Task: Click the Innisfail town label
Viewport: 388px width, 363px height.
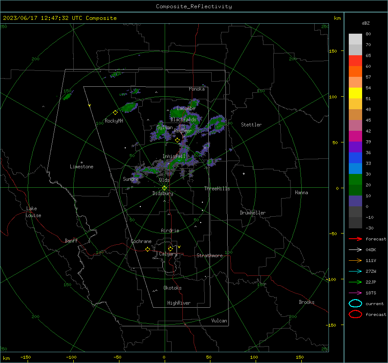Action: (x=174, y=156)
